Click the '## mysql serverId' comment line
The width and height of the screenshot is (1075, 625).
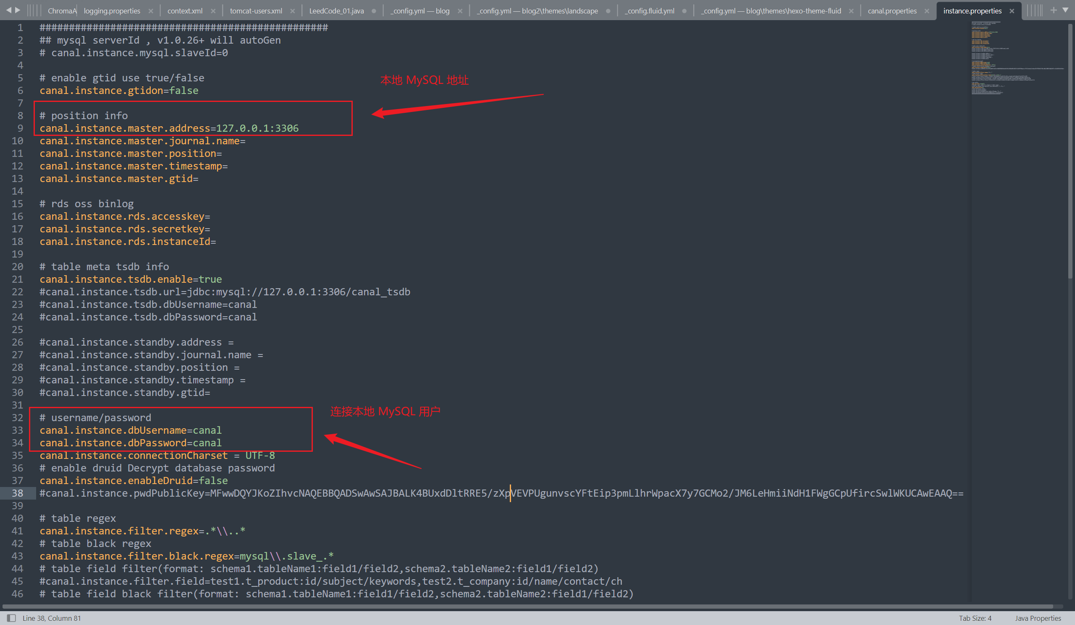pos(160,40)
